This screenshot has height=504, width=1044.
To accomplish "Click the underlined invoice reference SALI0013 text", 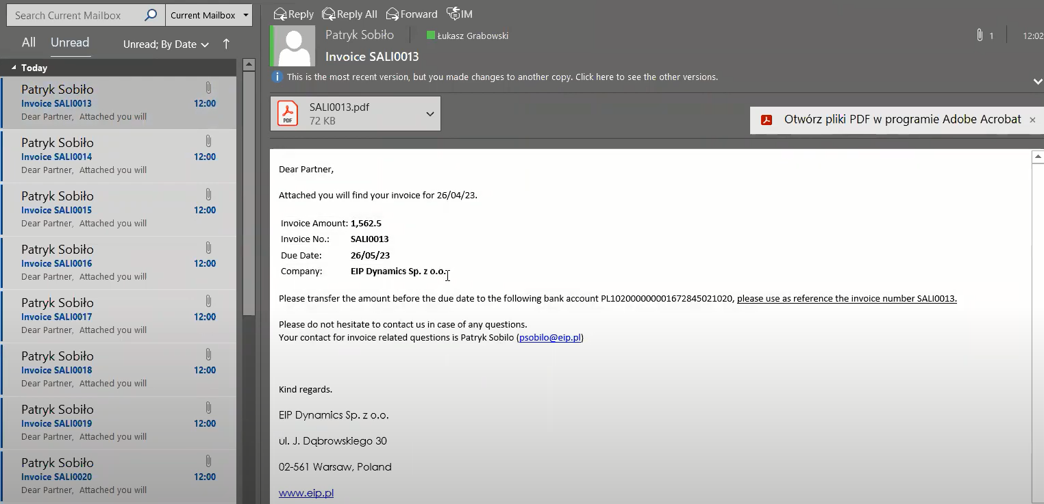I will click(x=847, y=298).
